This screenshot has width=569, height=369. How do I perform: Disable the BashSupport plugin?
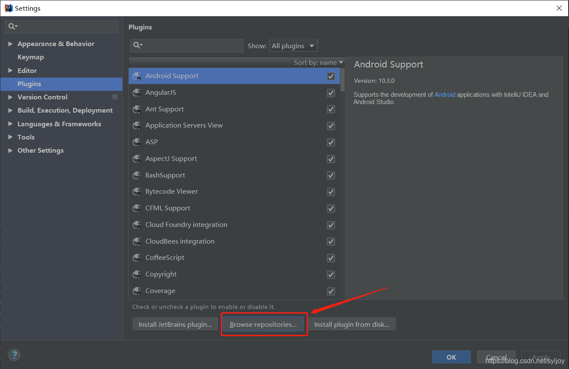point(331,175)
